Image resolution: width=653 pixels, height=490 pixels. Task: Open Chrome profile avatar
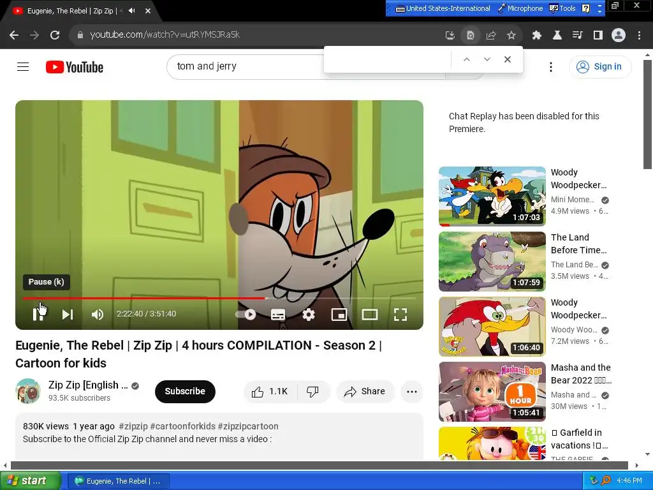(x=619, y=35)
